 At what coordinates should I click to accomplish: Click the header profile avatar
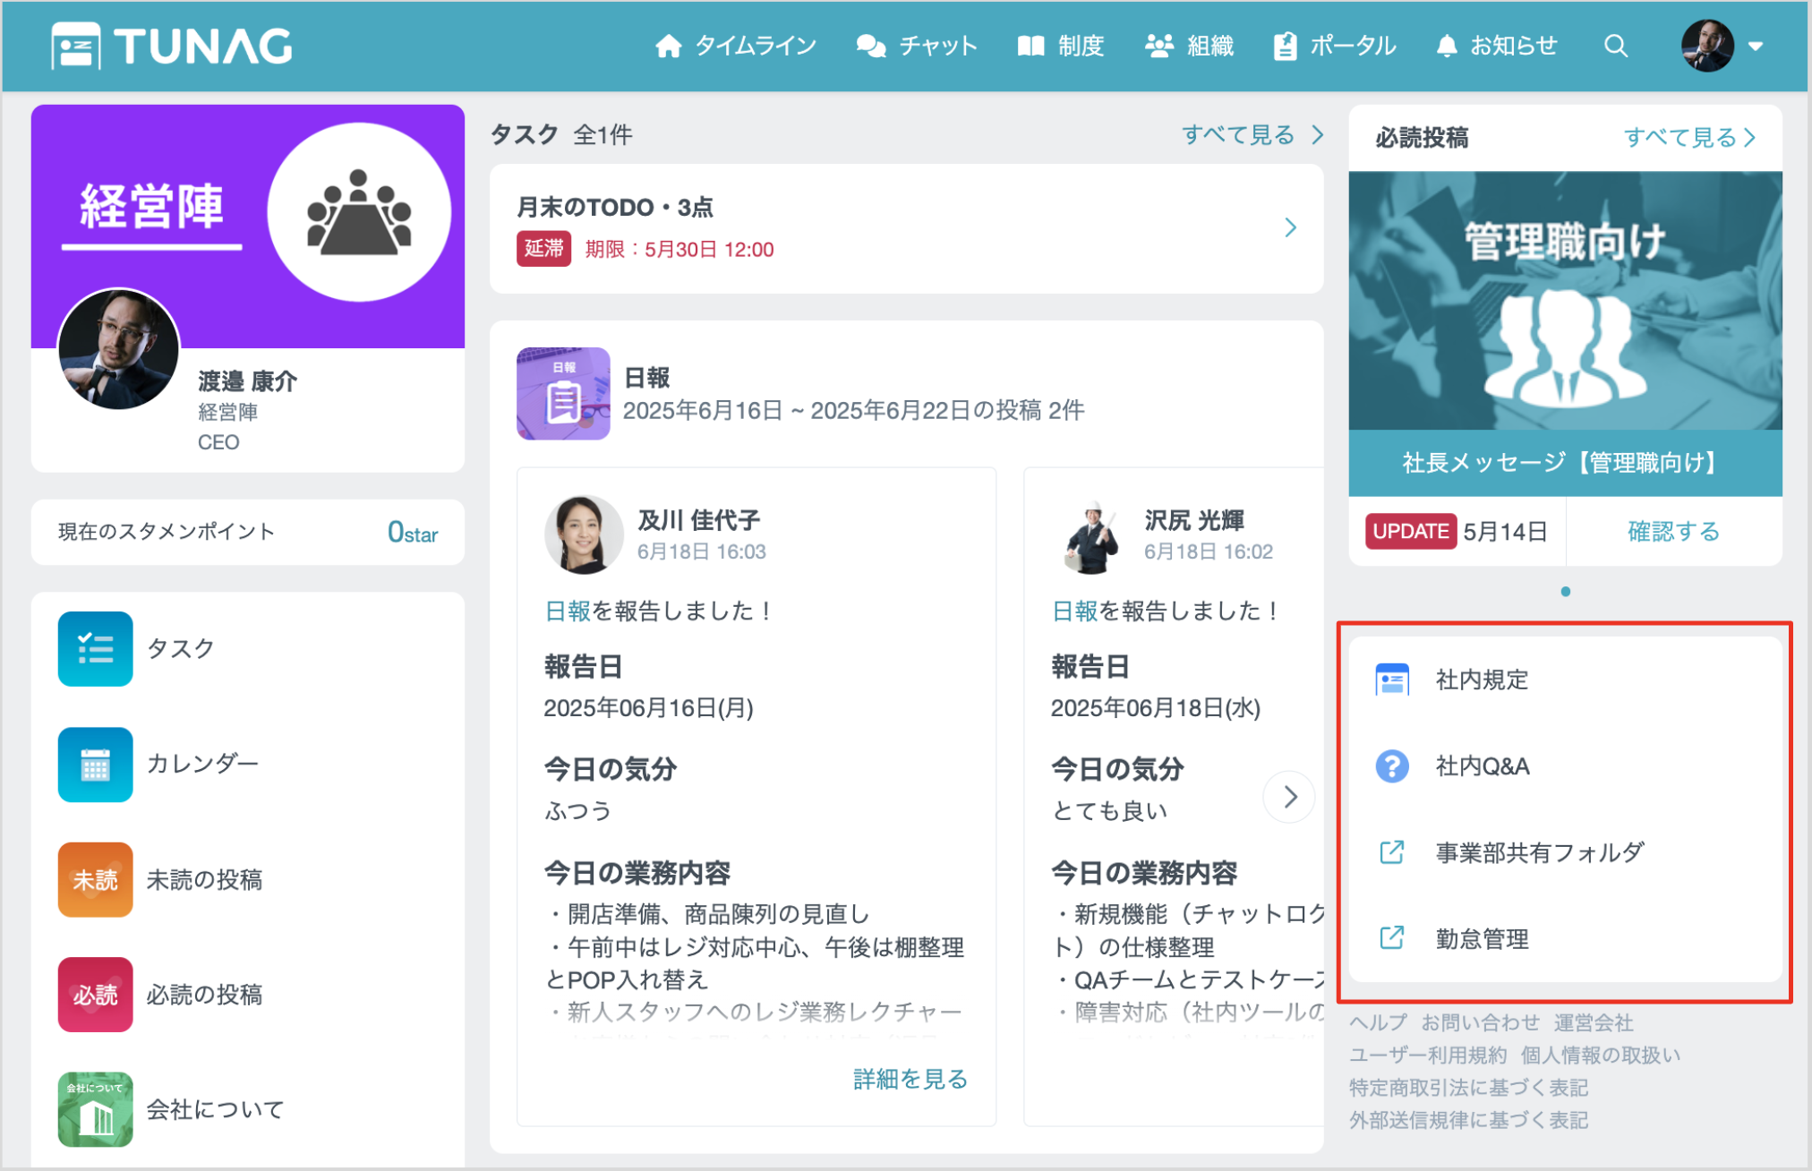(x=1706, y=46)
